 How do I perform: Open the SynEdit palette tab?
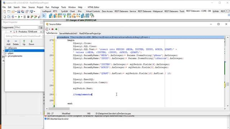(x=64, y=11)
